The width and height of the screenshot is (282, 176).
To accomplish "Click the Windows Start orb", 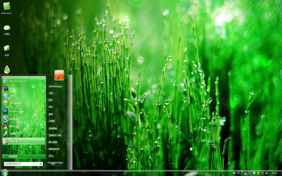I will [x=5, y=173].
